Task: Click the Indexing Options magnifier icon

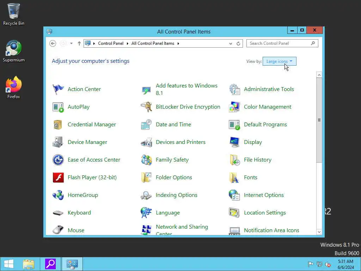Action: click(146, 195)
